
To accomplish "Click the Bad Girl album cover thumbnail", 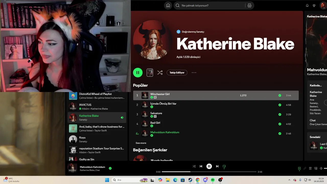I will pos(145,124).
